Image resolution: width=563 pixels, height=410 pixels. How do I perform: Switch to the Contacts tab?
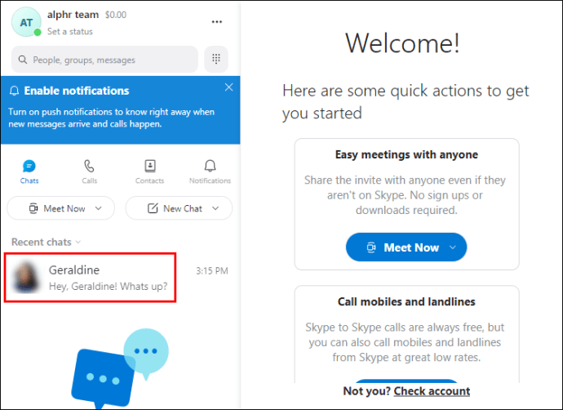pyautogui.click(x=150, y=172)
